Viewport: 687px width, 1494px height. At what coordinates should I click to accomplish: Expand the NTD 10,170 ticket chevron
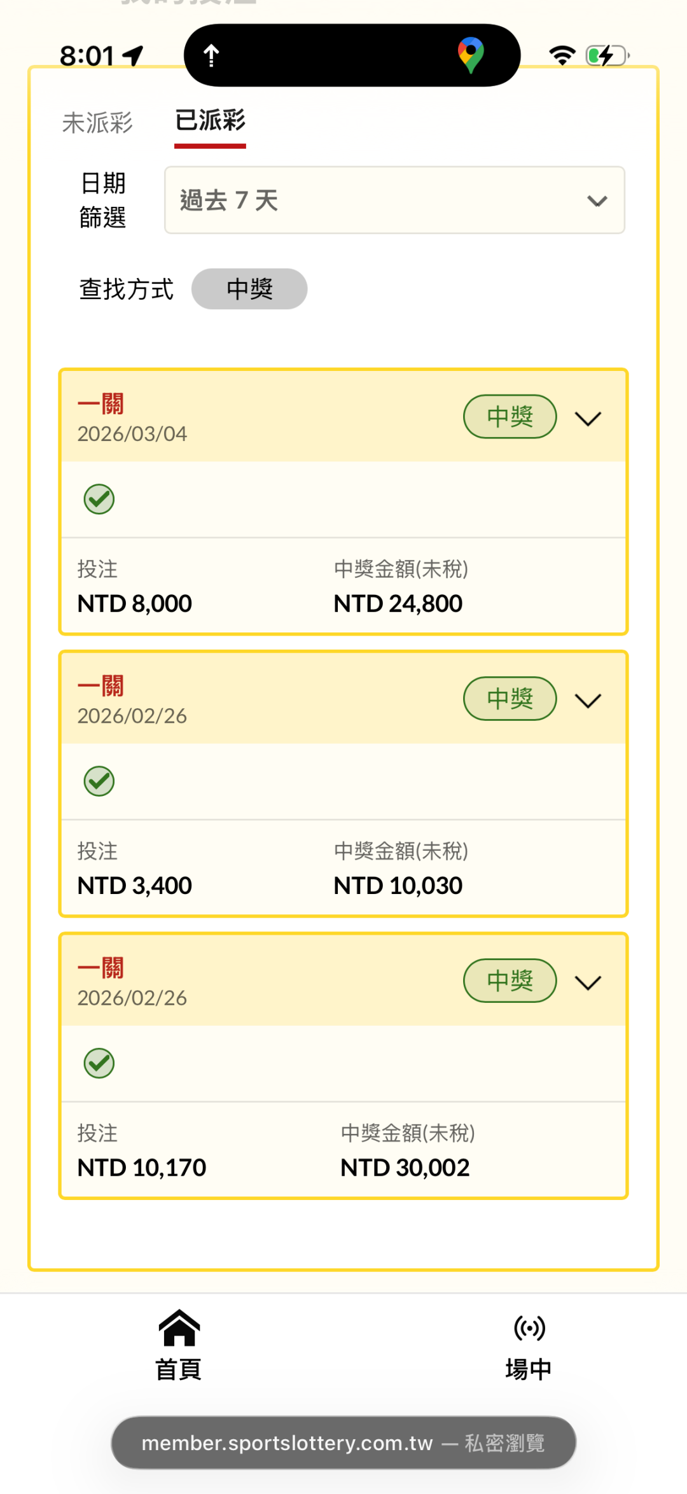coord(588,982)
